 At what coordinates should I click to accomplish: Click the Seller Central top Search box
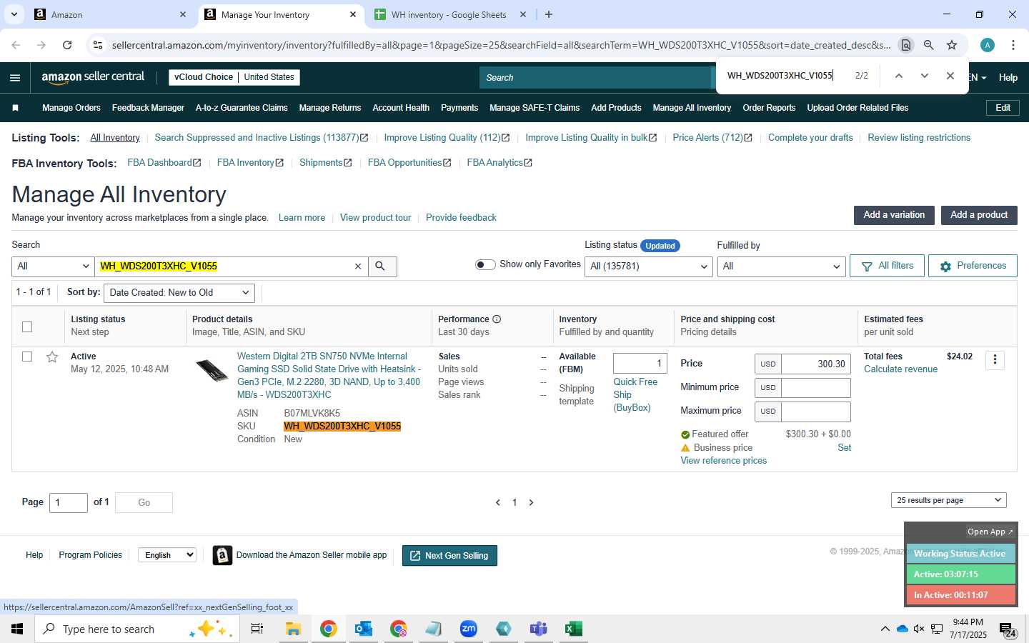[x=597, y=78]
